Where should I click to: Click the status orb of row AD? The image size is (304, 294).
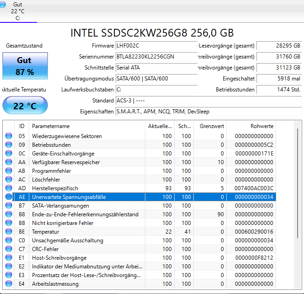coord(9,188)
